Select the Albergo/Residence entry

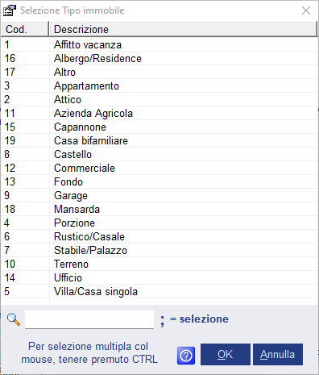159,58
